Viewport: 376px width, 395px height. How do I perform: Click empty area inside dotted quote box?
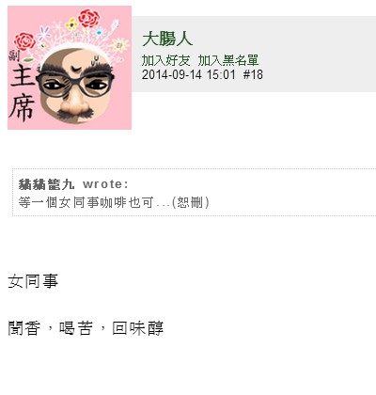291,193
